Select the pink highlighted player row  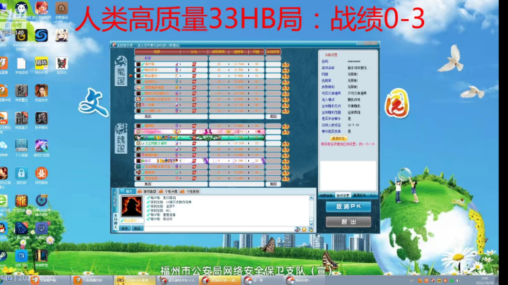point(200,132)
